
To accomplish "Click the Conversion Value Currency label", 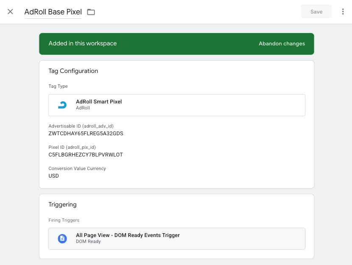I will 77,169.
